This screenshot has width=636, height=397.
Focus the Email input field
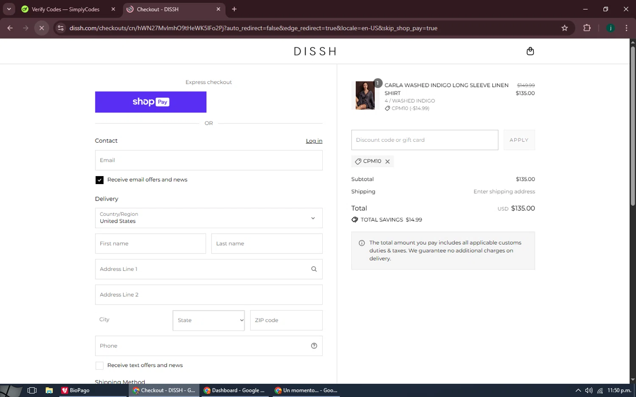click(x=209, y=160)
